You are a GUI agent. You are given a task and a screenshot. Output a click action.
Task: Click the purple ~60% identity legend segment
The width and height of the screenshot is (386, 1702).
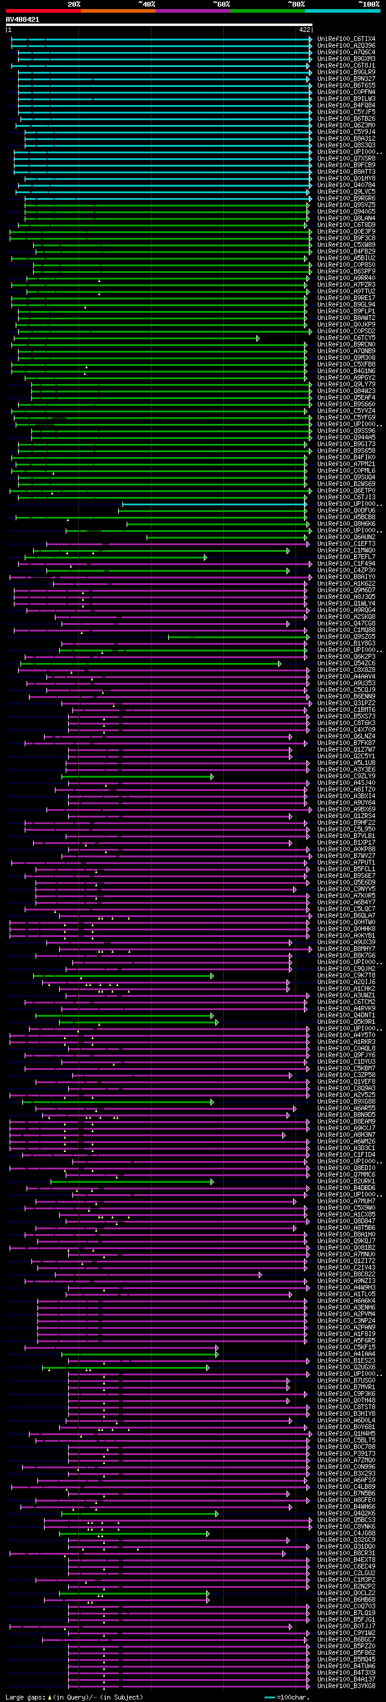(x=194, y=11)
